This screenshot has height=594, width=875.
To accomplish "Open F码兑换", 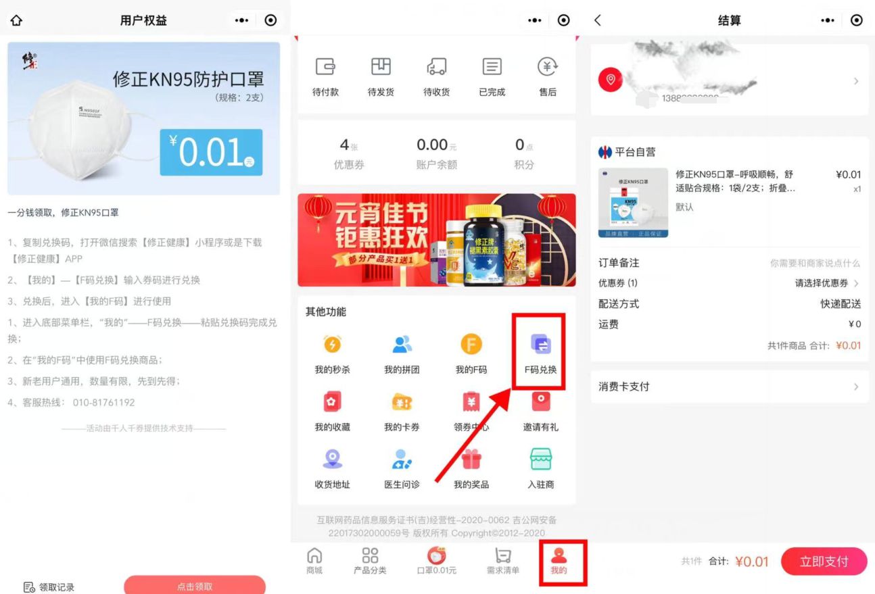I will point(540,355).
